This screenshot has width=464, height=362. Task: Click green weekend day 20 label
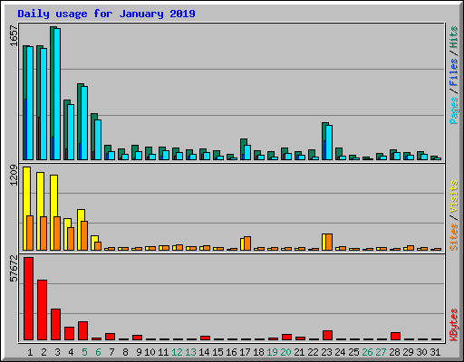pyautogui.click(x=285, y=352)
